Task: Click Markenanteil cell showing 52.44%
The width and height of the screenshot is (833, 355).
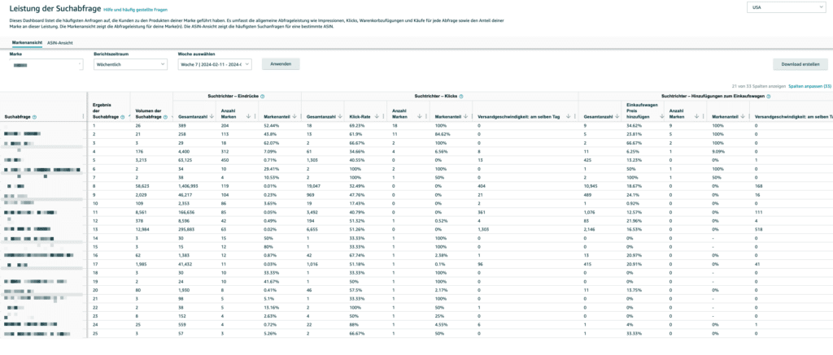Action: tap(272, 125)
